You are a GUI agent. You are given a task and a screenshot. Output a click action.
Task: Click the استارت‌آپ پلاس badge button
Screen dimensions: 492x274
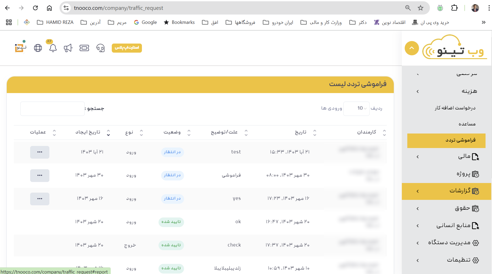coord(127,48)
